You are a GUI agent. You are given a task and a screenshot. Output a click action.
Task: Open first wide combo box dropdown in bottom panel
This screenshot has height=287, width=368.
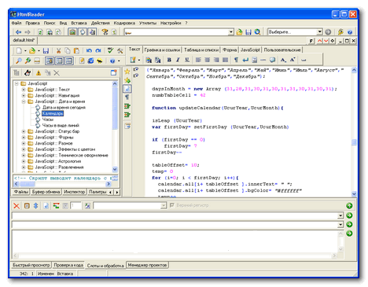coord(340,215)
